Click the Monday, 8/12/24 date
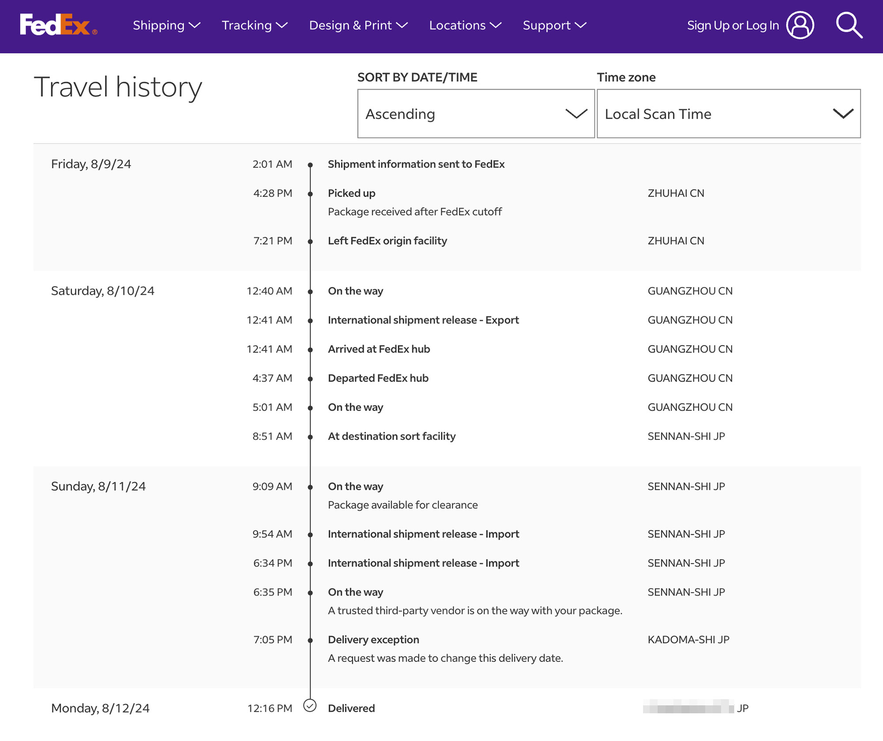 pyautogui.click(x=100, y=708)
